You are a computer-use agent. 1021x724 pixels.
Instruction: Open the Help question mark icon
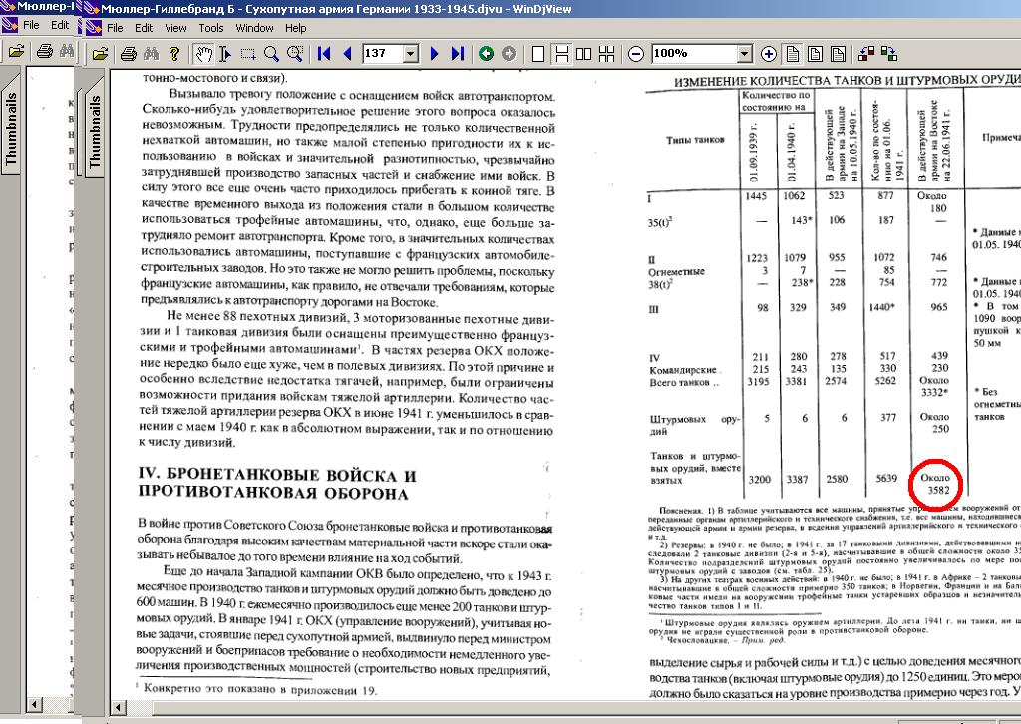174,53
